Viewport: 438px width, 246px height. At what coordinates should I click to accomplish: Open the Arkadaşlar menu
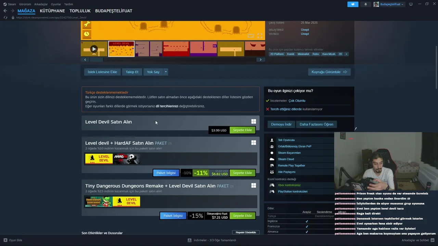[x=41, y=4]
